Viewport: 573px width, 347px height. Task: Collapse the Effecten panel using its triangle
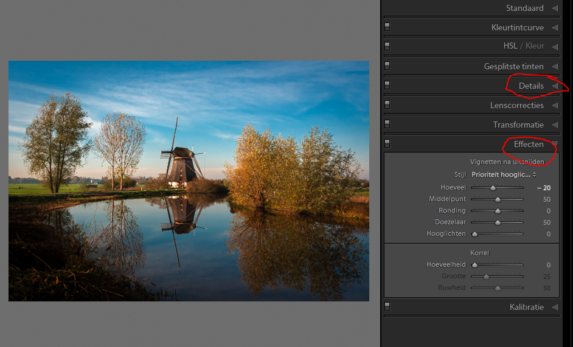(555, 145)
